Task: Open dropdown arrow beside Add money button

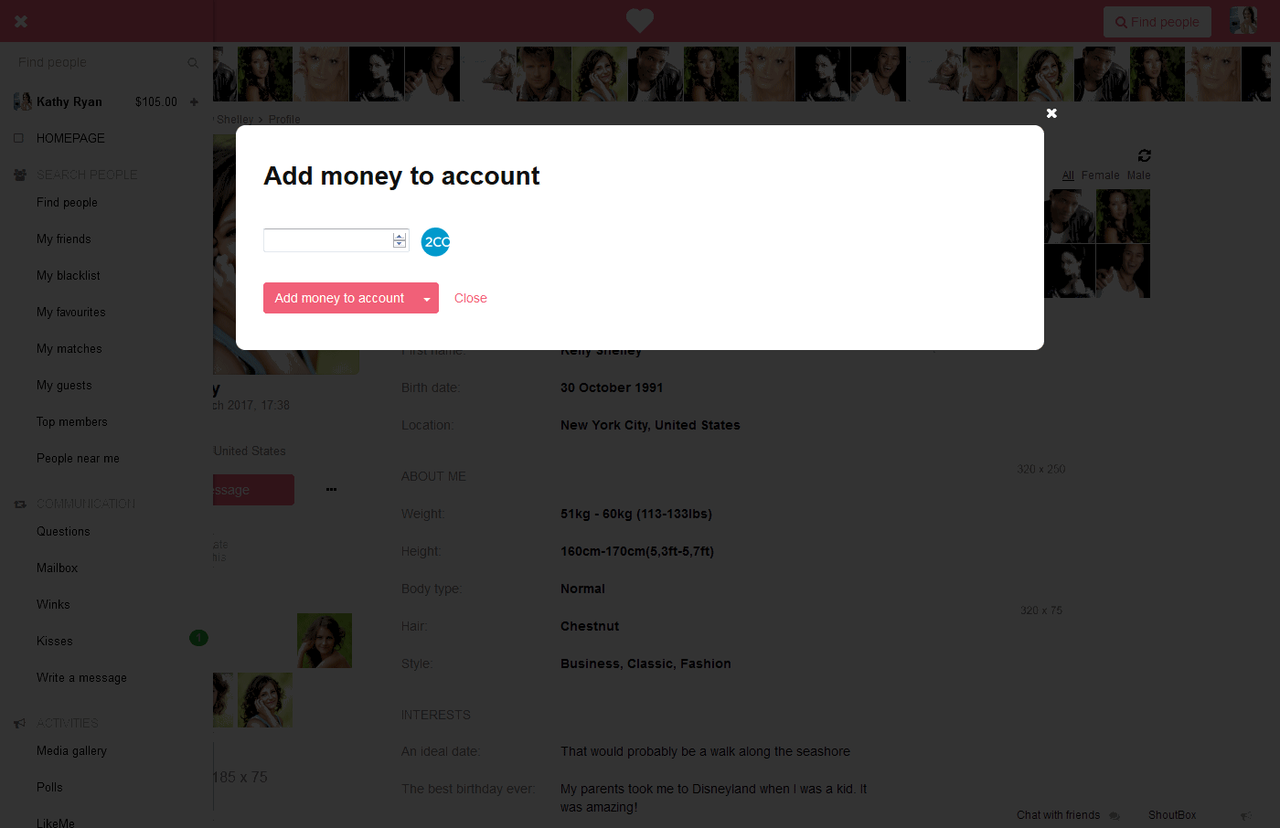Action: pos(427,298)
